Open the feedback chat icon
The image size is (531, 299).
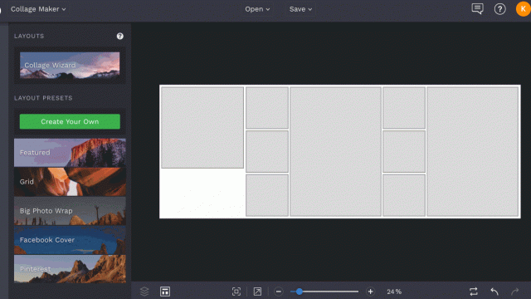tap(477, 9)
